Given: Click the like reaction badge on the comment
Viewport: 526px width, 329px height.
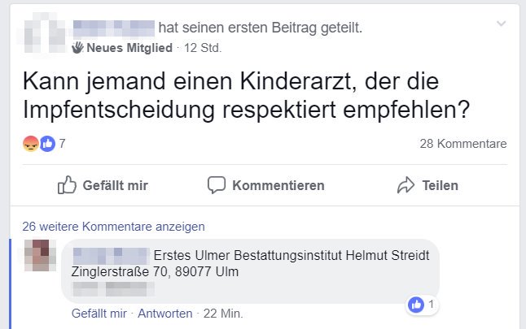Looking at the screenshot, I should (x=416, y=305).
